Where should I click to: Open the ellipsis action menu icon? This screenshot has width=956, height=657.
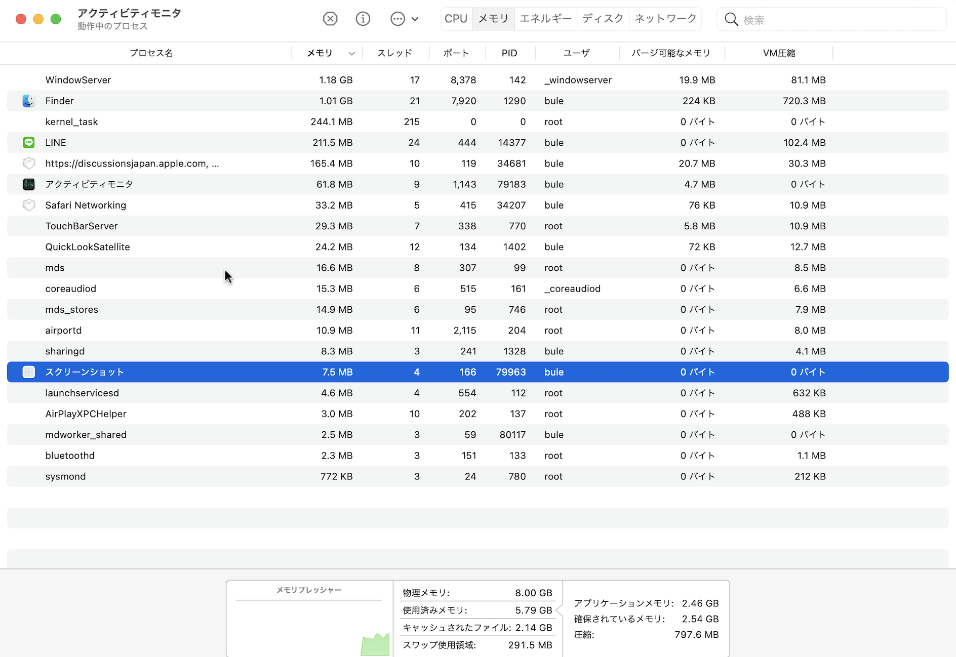[397, 19]
